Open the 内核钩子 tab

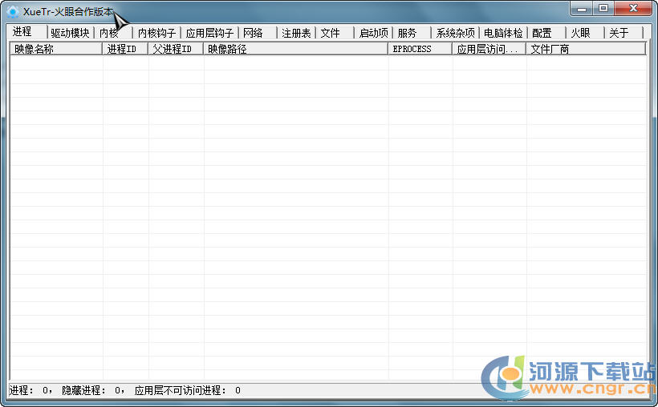point(156,33)
